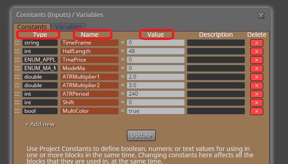Delete the ATRPeriod constant row

pyautogui.click(x=256, y=94)
